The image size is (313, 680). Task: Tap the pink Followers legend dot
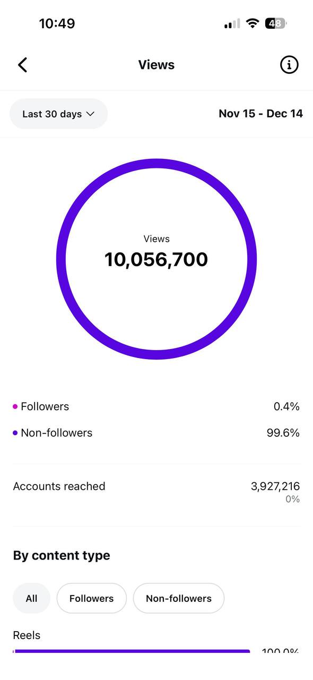click(x=15, y=407)
